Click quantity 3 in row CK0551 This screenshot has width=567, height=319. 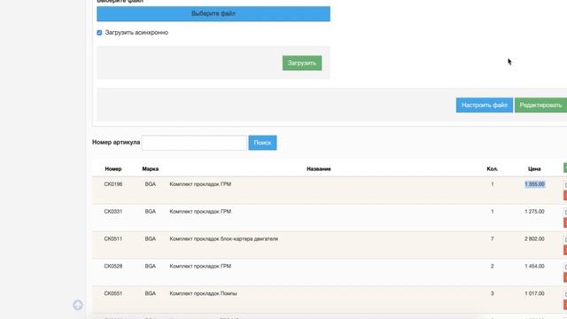pos(493,293)
